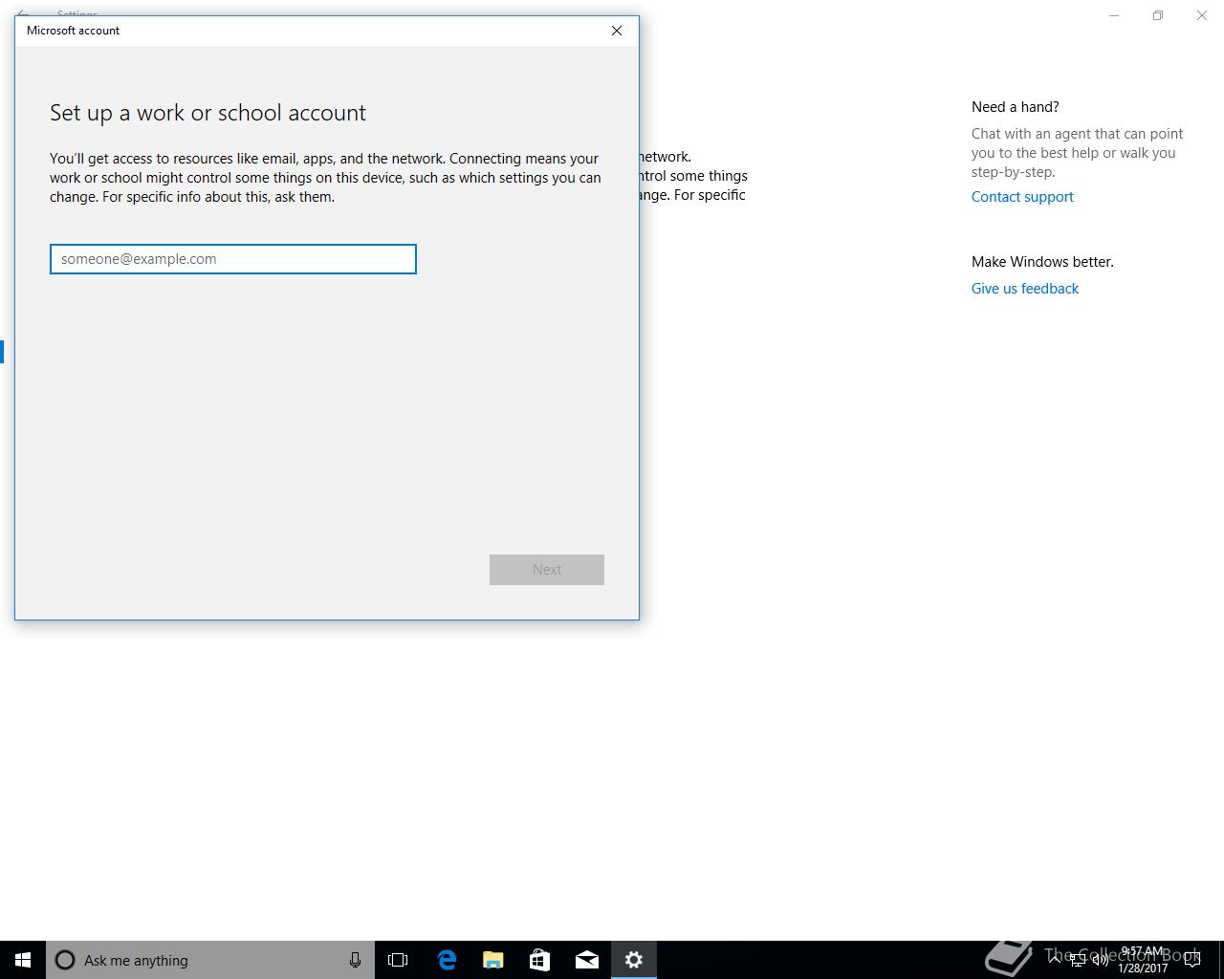The height and width of the screenshot is (979, 1224).
Task: Click the Cortana circle icon
Action: (x=65, y=960)
